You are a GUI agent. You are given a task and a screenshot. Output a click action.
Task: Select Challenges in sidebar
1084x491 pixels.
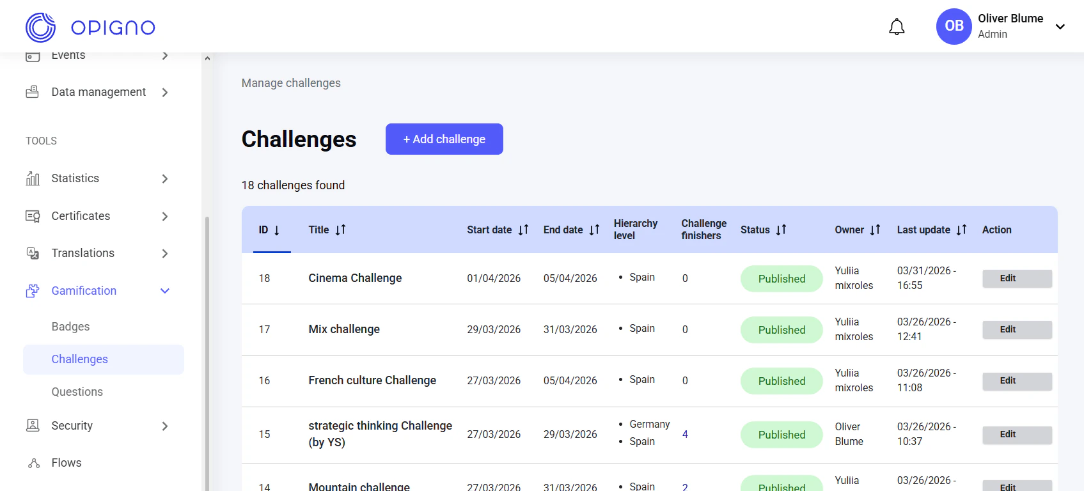[x=104, y=359]
